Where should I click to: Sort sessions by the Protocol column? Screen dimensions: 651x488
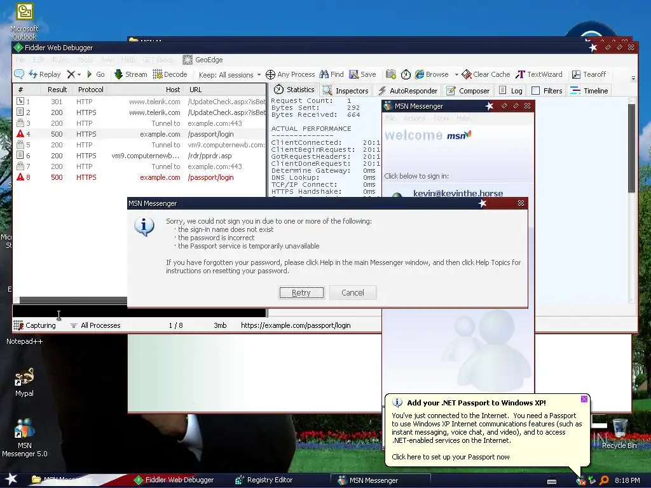pyautogui.click(x=90, y=90)
